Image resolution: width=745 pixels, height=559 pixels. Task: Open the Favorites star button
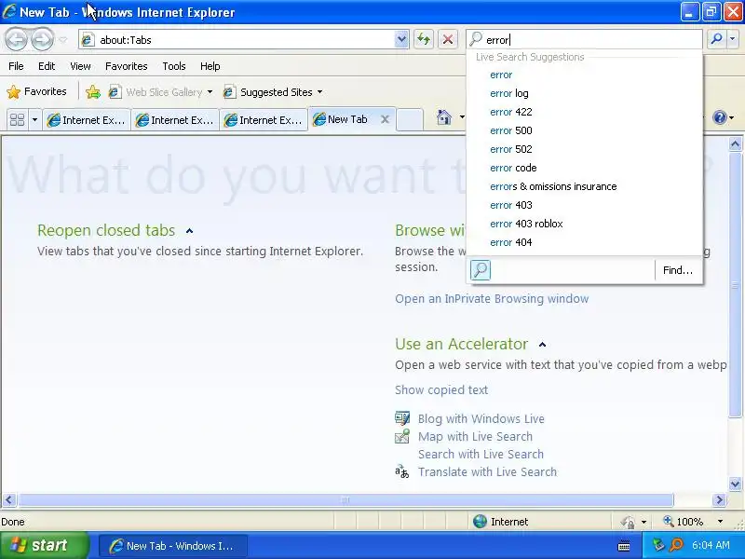point(36,91)
